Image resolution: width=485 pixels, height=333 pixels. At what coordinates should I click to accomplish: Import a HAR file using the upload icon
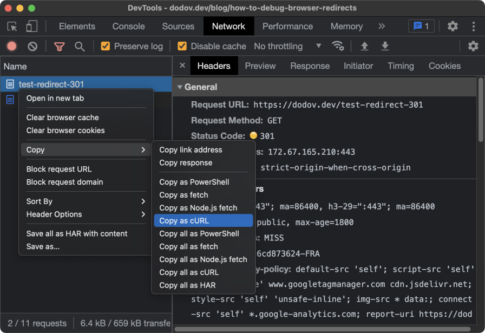pos(364,46)
